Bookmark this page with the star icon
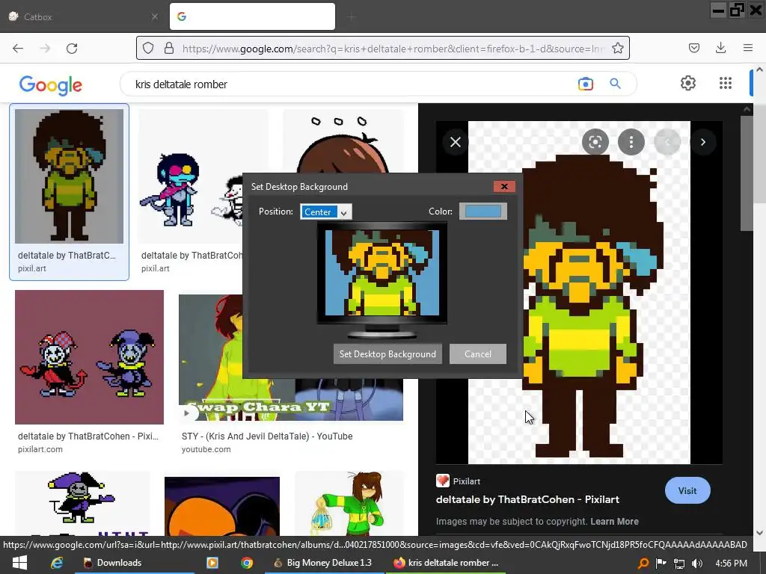The width and height of the screenshot is (766, 574). tap(617, 48)
